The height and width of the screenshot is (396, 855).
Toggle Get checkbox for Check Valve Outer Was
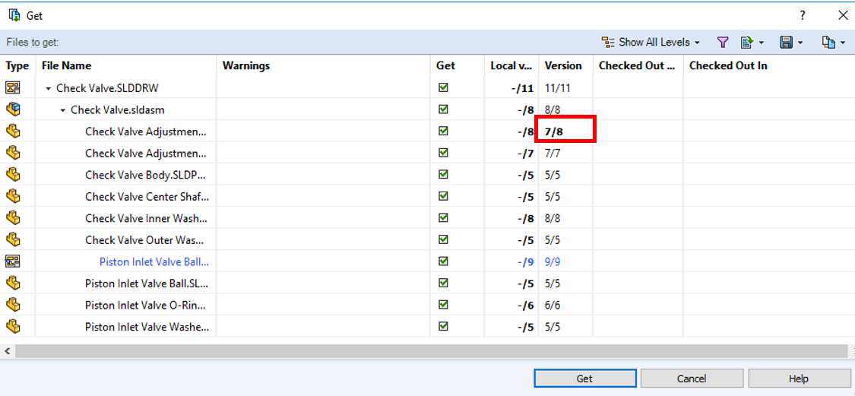[x=443, y=239]
